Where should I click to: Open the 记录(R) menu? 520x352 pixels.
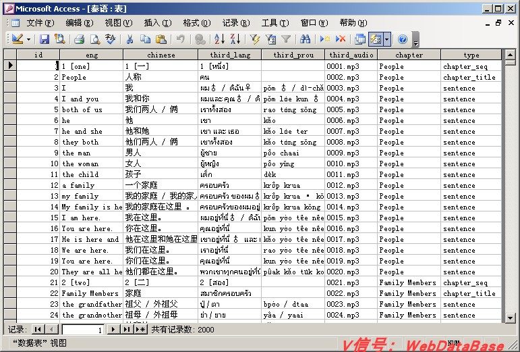[236, 23]
